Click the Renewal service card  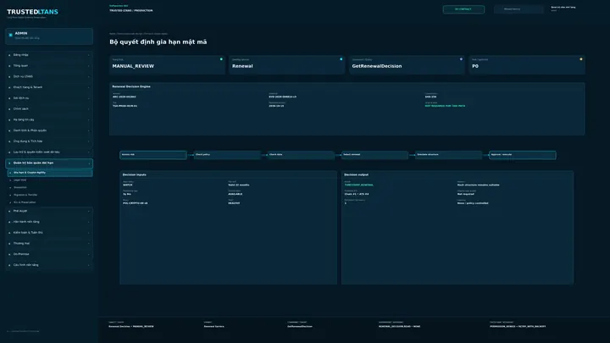point(286,64)
